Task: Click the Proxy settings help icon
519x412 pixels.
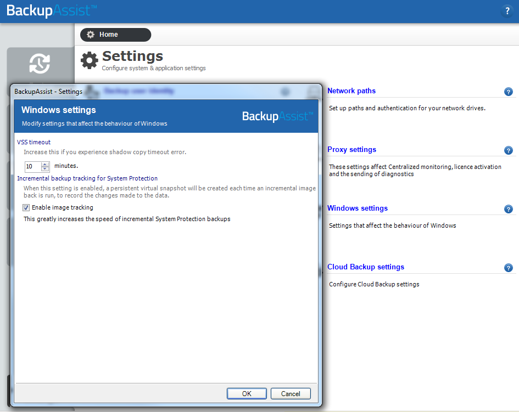Action: pos(508,150)
